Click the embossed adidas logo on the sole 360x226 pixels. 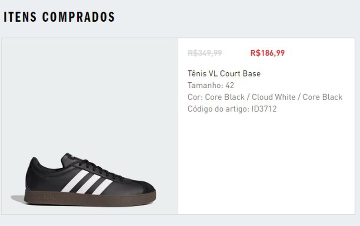46,198
